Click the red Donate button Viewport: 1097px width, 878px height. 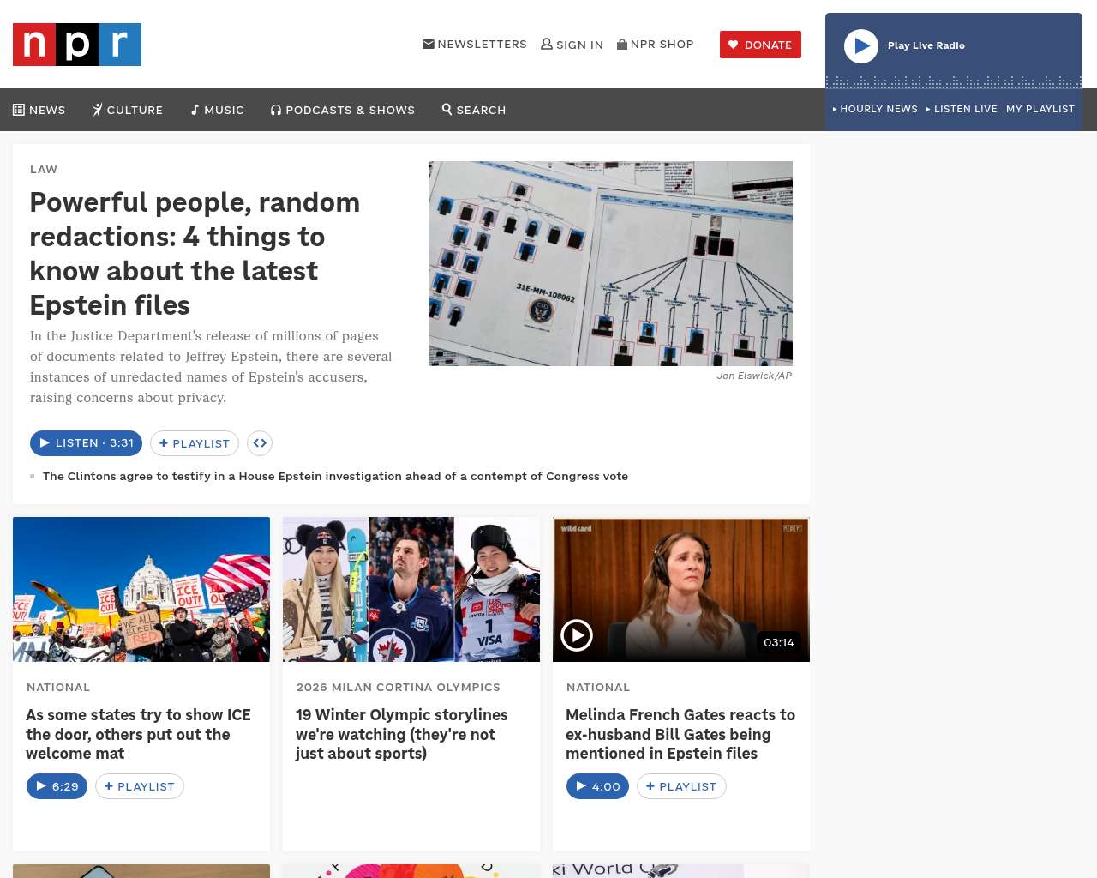[x=760, y=45]
